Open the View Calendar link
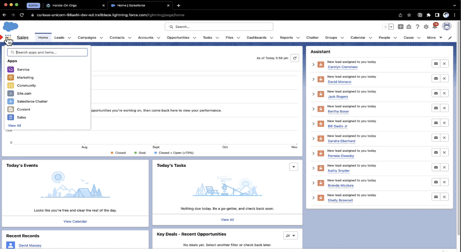 (x=75, y=221)
